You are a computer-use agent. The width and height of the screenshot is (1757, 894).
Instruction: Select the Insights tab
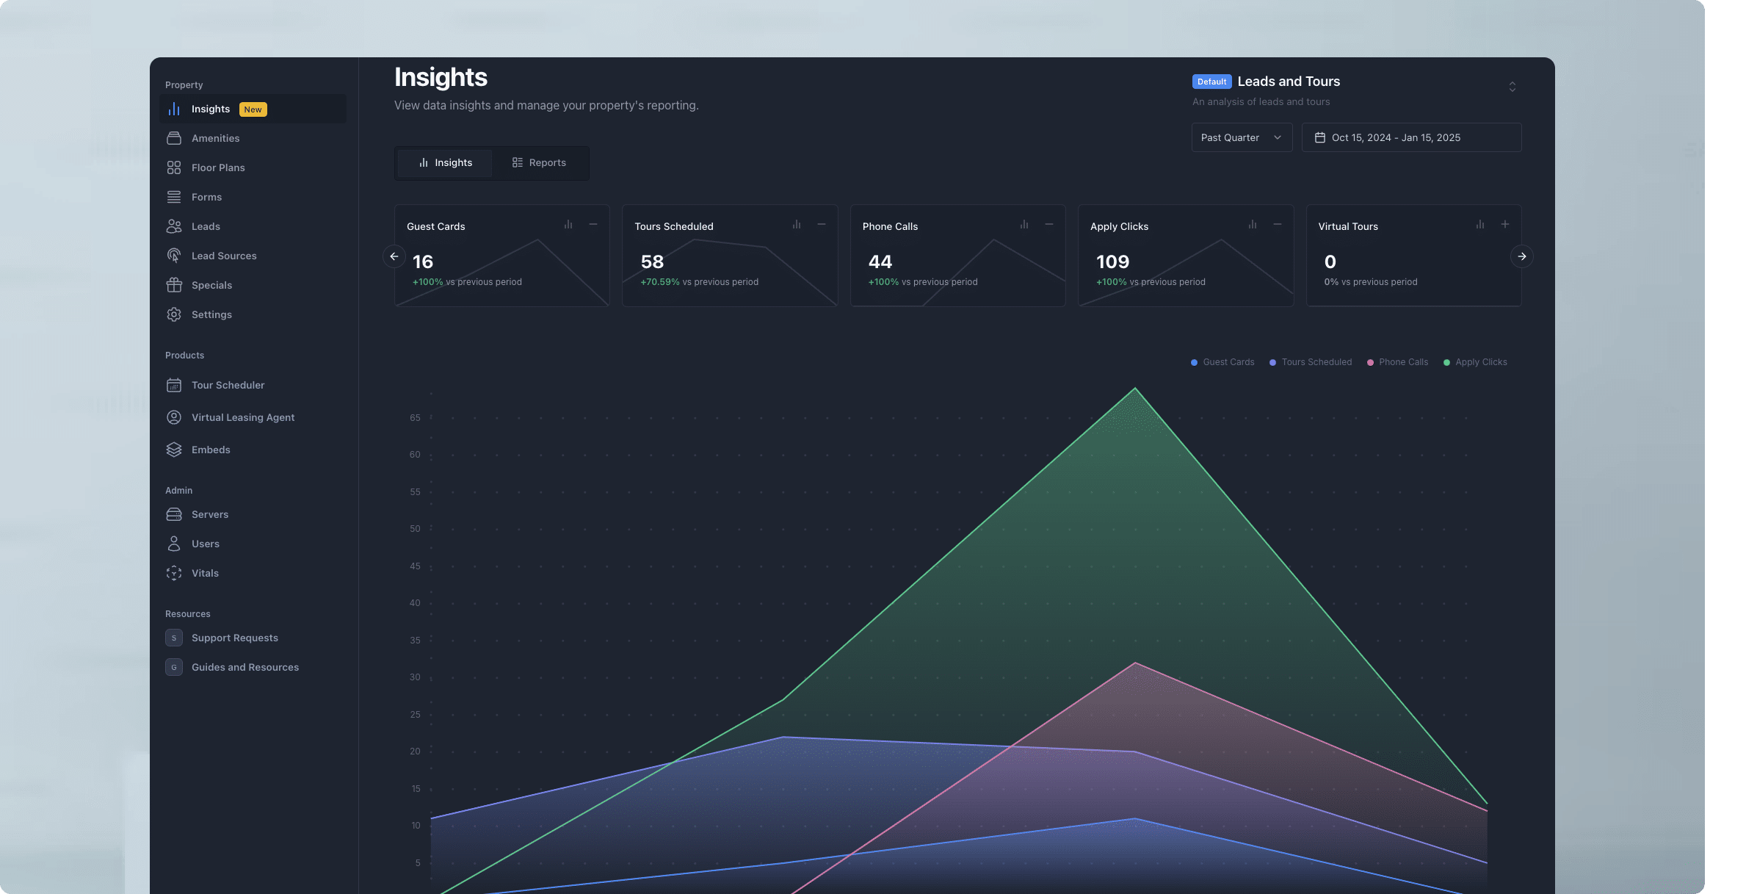click(444, 162)
